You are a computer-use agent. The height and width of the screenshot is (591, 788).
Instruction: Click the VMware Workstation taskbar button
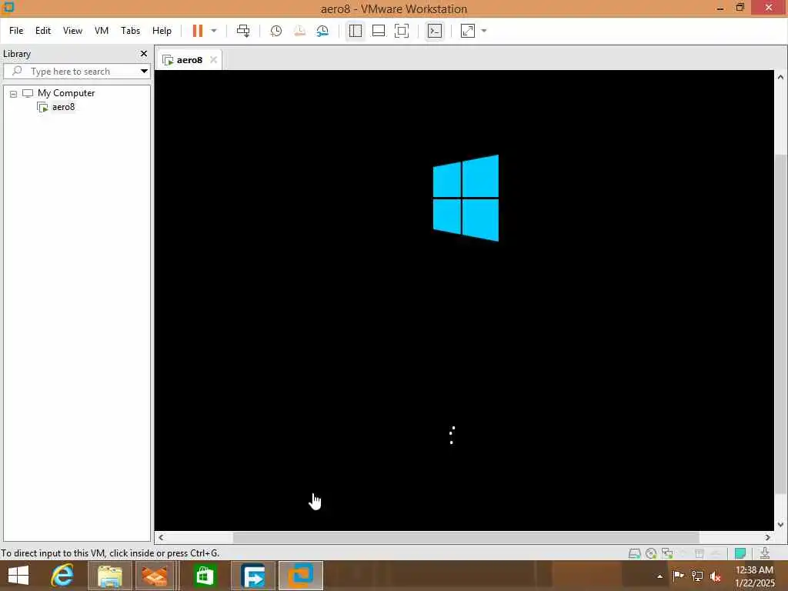301,576
